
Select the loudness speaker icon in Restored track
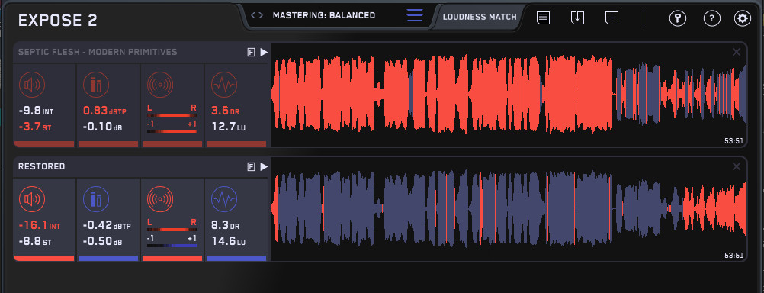pos(32,199)
